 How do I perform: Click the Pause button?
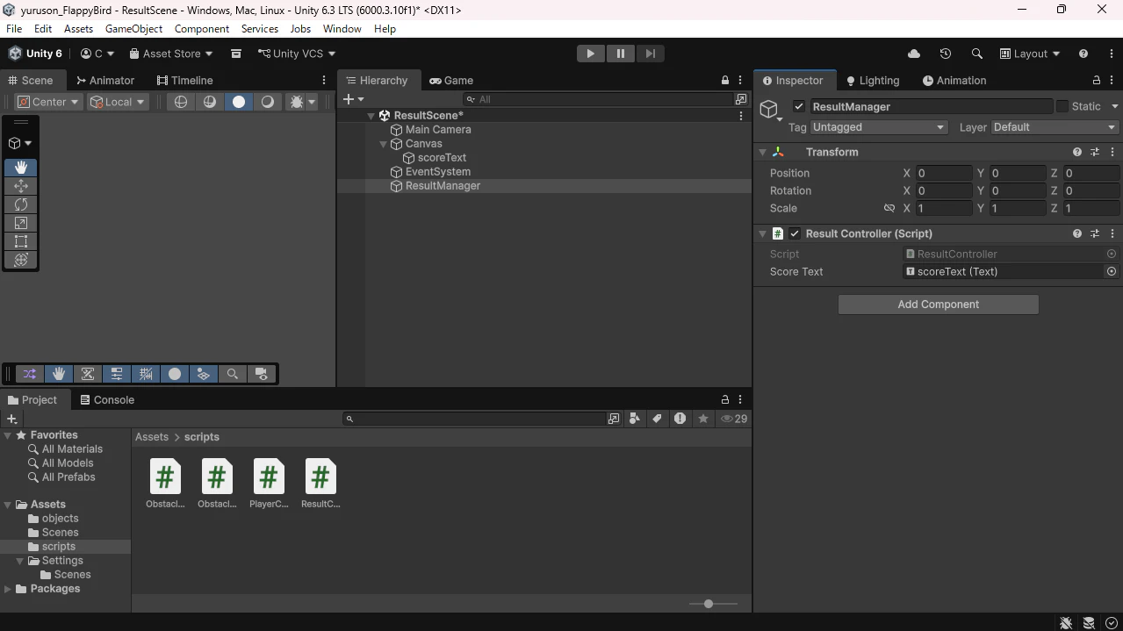[620, 54]
